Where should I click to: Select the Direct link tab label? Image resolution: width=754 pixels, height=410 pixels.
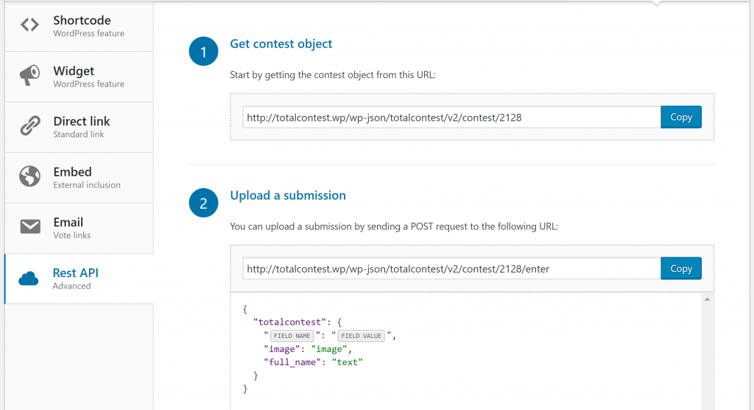pyautogui.click(x=81, y=121)
